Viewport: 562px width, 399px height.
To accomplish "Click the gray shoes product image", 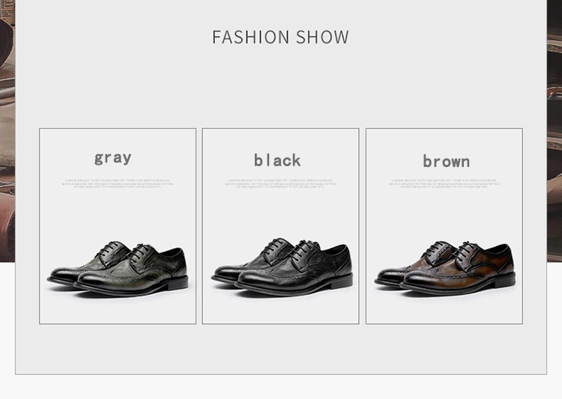I will point(118,268).
